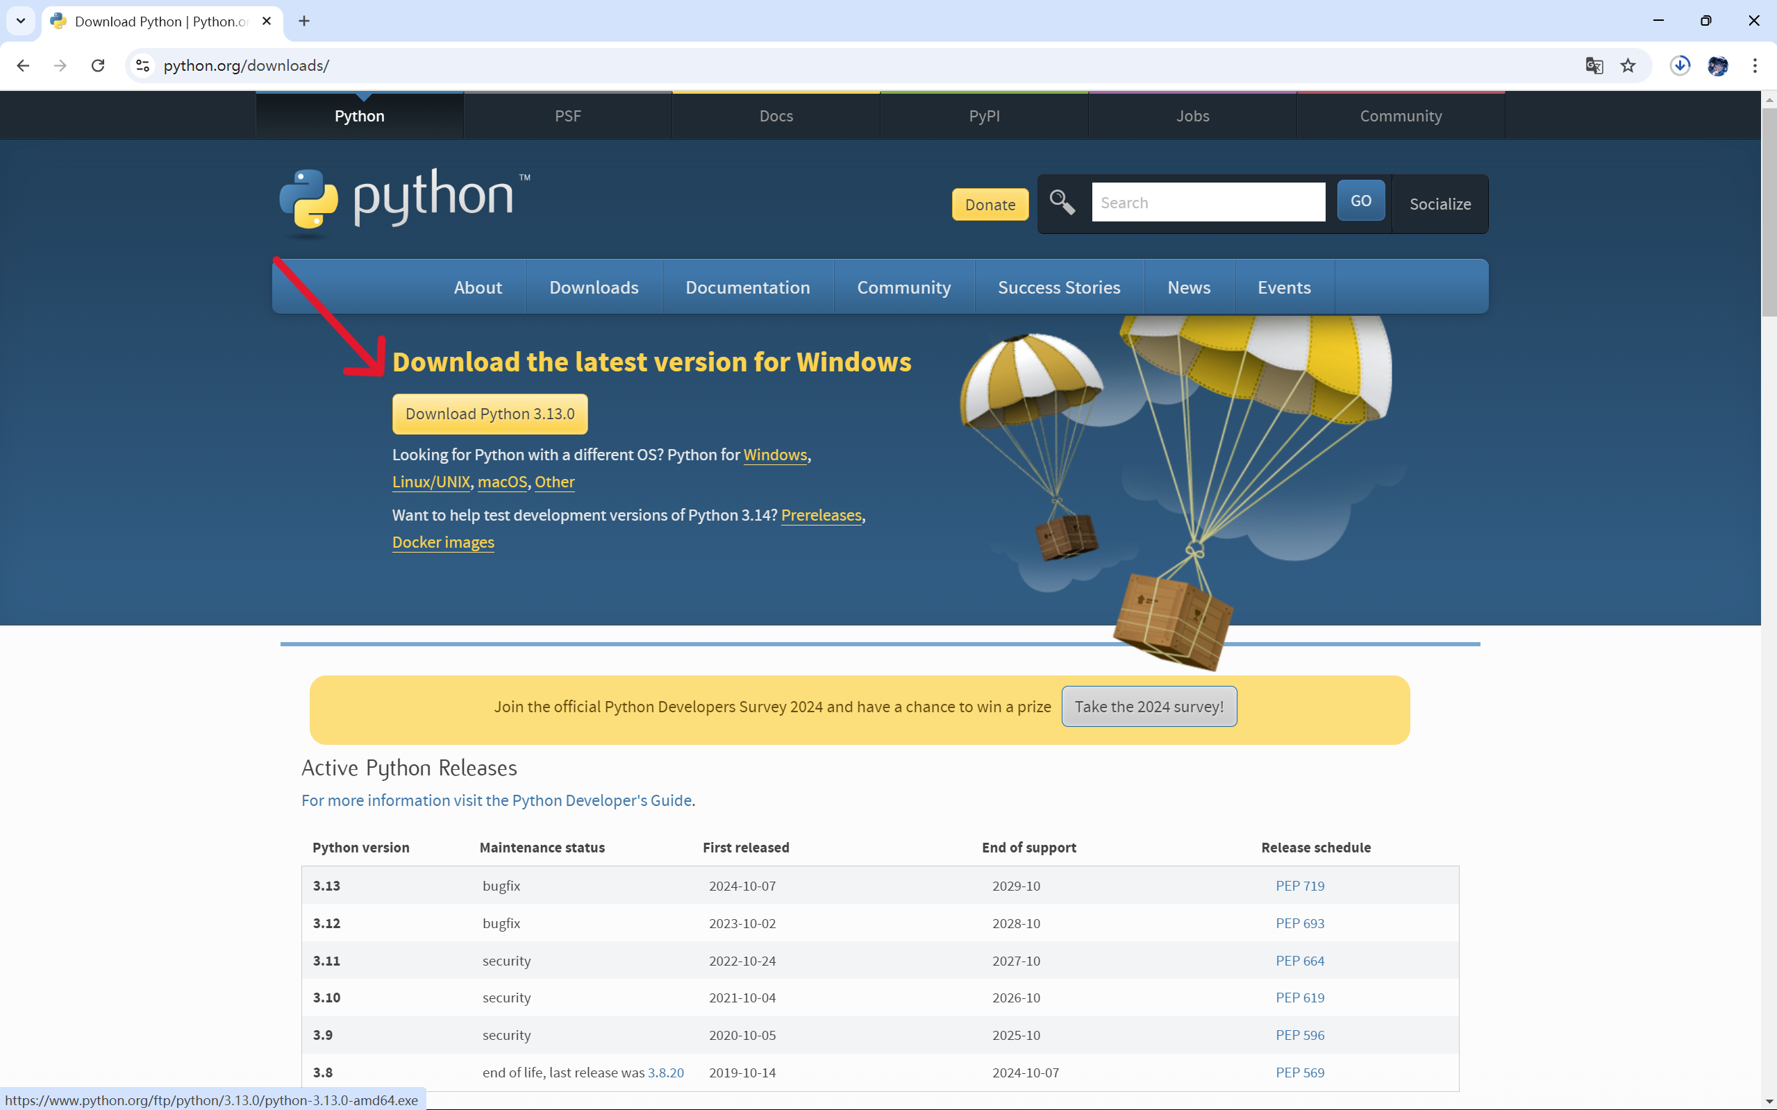Click the GO search button
This screenshot has width=1777, height=1110.
1360,201
